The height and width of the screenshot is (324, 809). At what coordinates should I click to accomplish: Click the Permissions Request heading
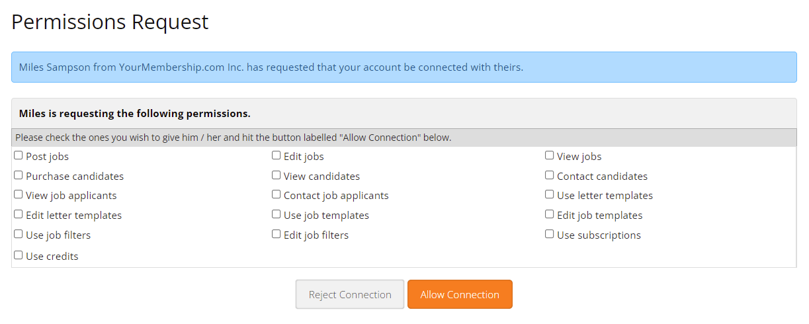tap(110, 22)
